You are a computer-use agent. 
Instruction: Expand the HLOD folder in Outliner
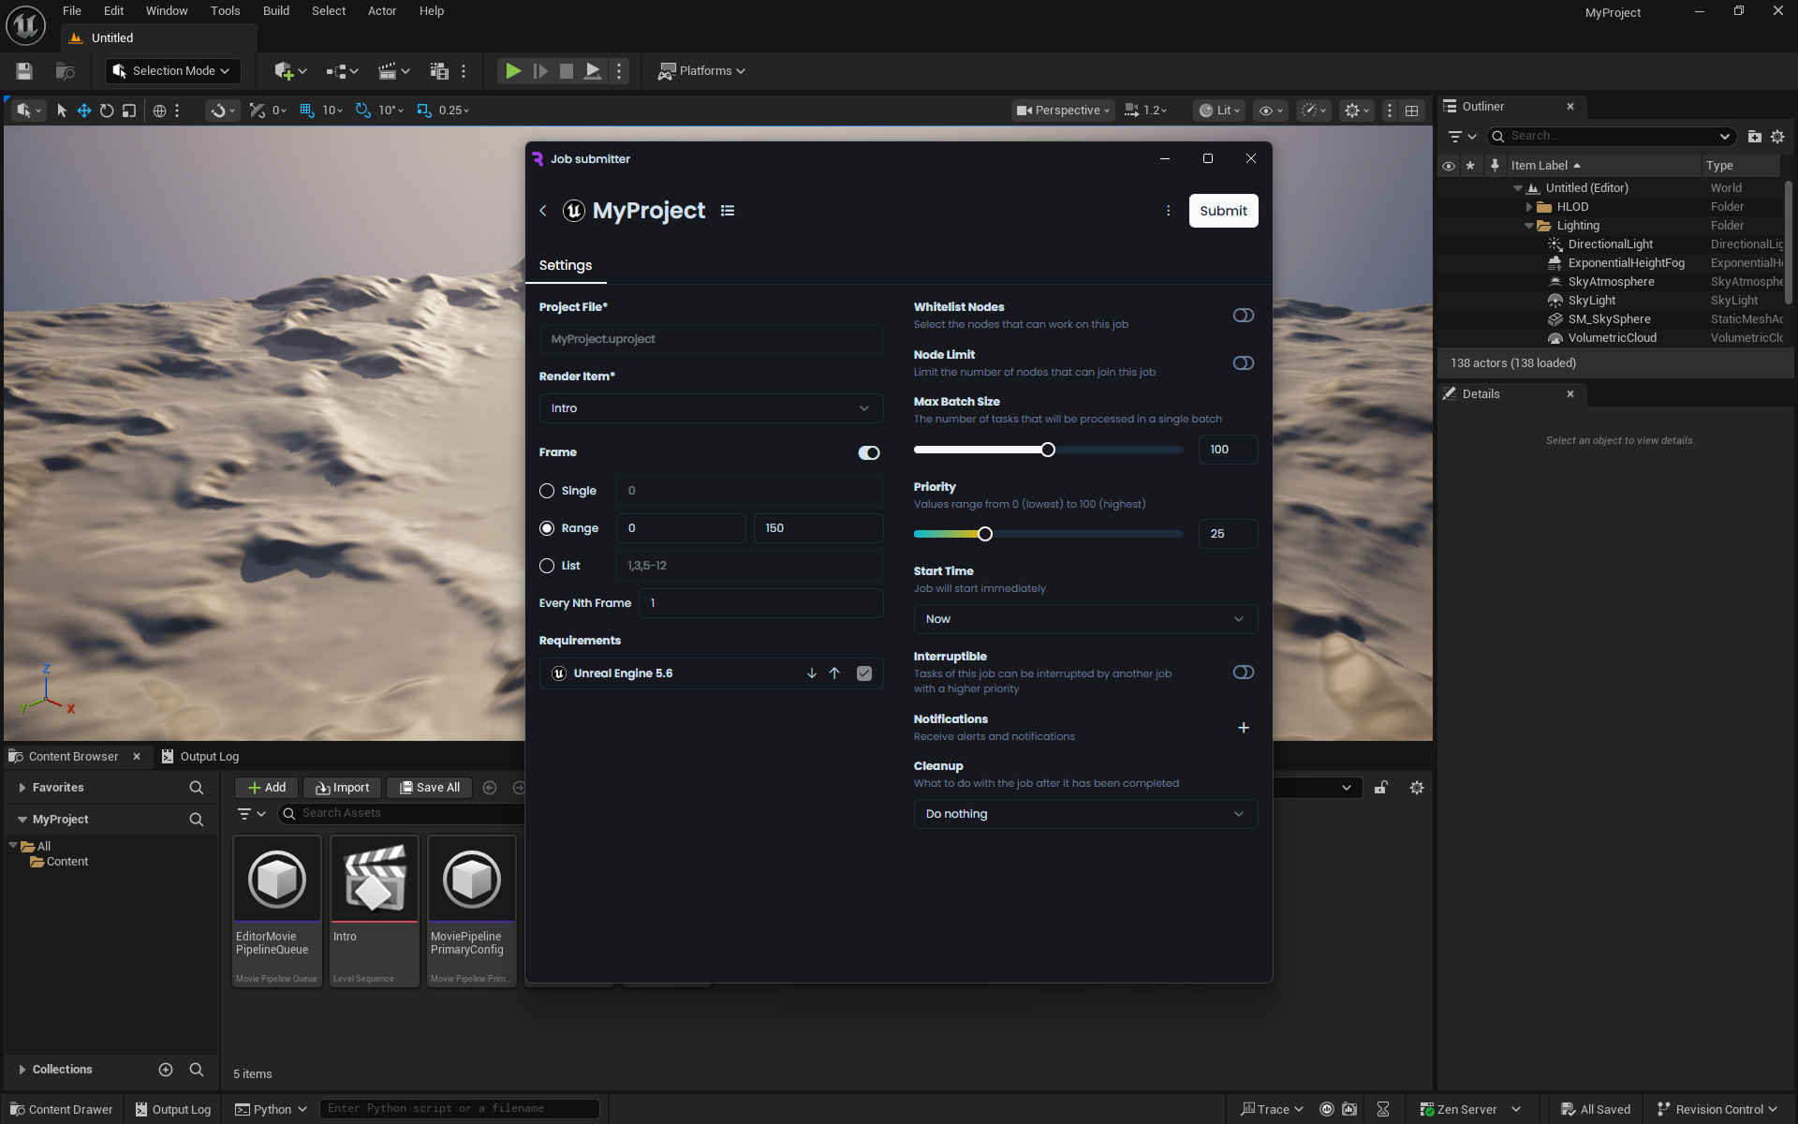1529,207
